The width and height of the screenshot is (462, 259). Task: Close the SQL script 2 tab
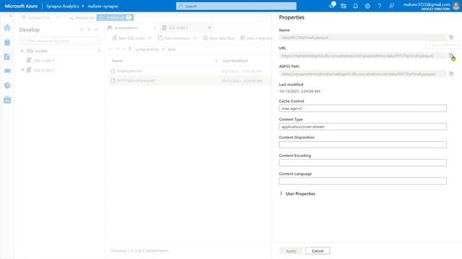[x=209, y=27]
